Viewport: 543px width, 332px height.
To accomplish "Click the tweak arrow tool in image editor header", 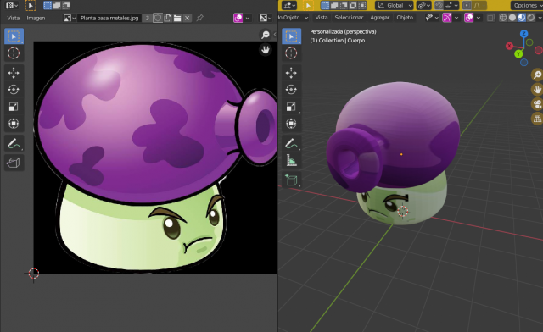I will tap(31, 5).
